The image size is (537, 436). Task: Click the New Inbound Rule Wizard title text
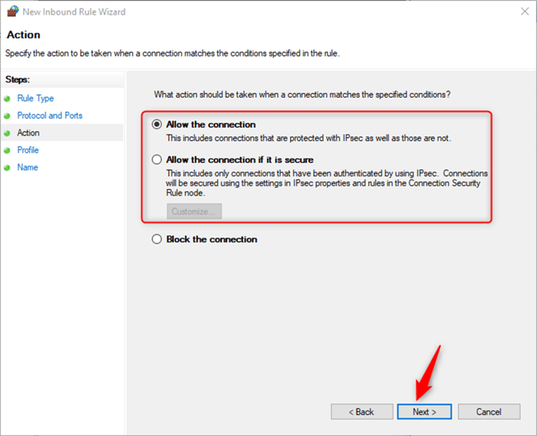74,12
